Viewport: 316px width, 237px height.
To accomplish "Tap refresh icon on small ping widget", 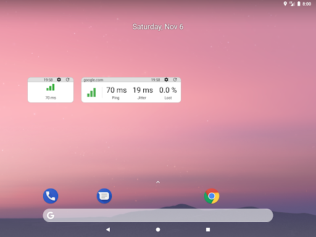I will coord(67,80).
